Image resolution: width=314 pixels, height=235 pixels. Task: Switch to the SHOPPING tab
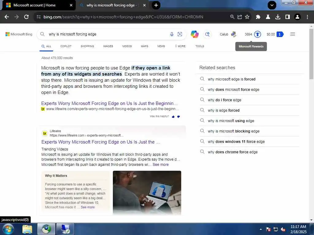pos(87,46)
